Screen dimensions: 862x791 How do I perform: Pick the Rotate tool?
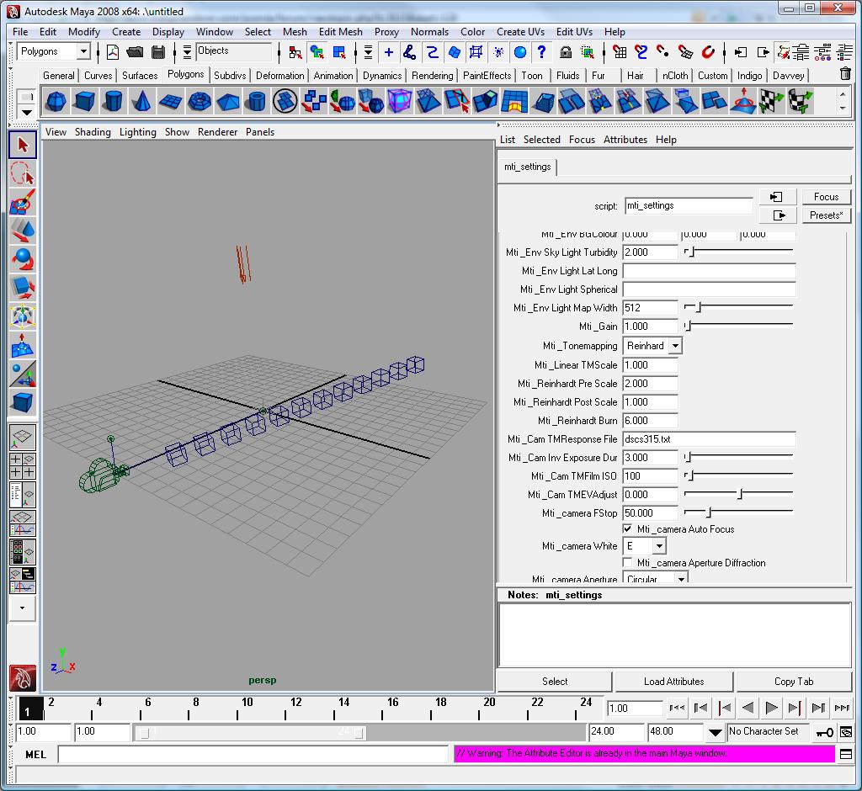pos(23,259)
